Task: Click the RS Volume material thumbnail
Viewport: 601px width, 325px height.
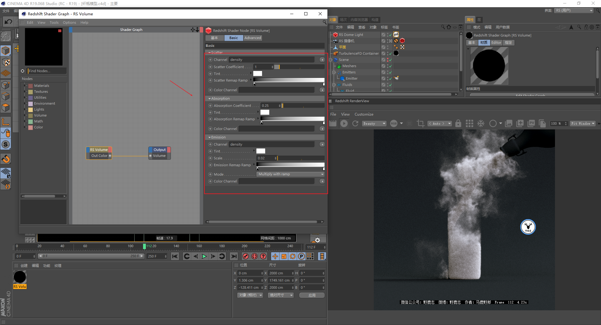Action: pyautogui.click(x=20, y=277)
